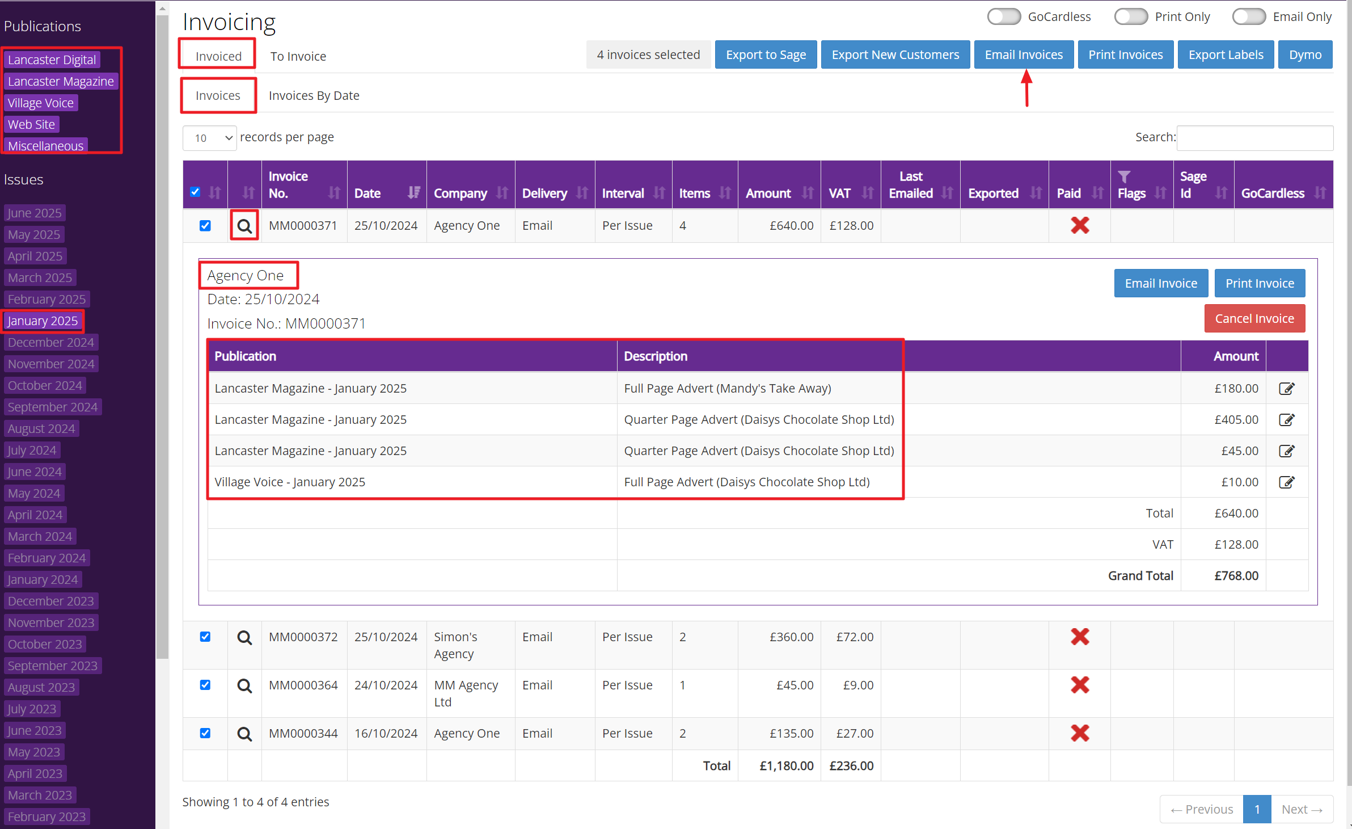The width and height of the screenshot is (1352, 829).
Task: Uncheck the select-all header checkbox
Action: [195, 192]
